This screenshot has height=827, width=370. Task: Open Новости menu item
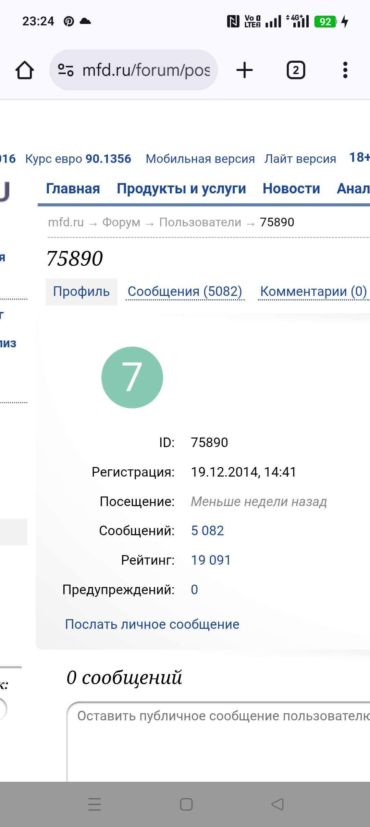point(291,189)
